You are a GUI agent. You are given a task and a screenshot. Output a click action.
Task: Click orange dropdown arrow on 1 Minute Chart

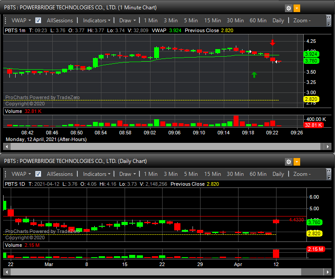(x=297, y=8)
